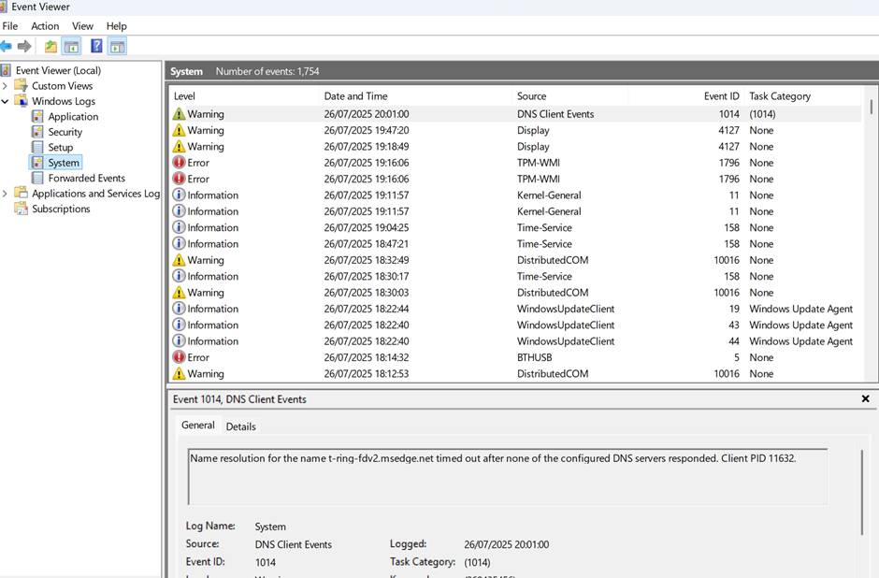Click the info icon of WindowsUpdateClient event 43

[x=179, y=325]
